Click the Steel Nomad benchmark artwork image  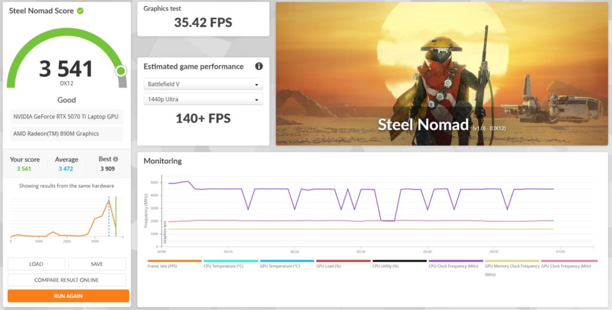click(442, 74)
